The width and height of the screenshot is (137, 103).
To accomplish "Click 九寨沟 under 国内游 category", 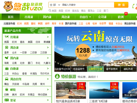I will tap(47, 63).
